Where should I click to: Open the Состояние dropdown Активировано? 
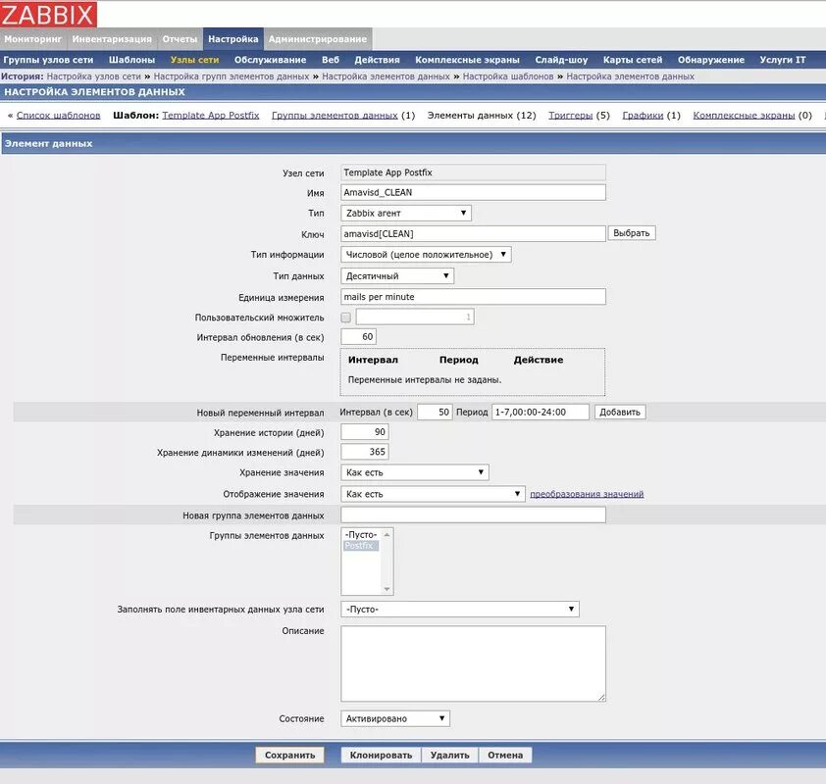[395, 718]
